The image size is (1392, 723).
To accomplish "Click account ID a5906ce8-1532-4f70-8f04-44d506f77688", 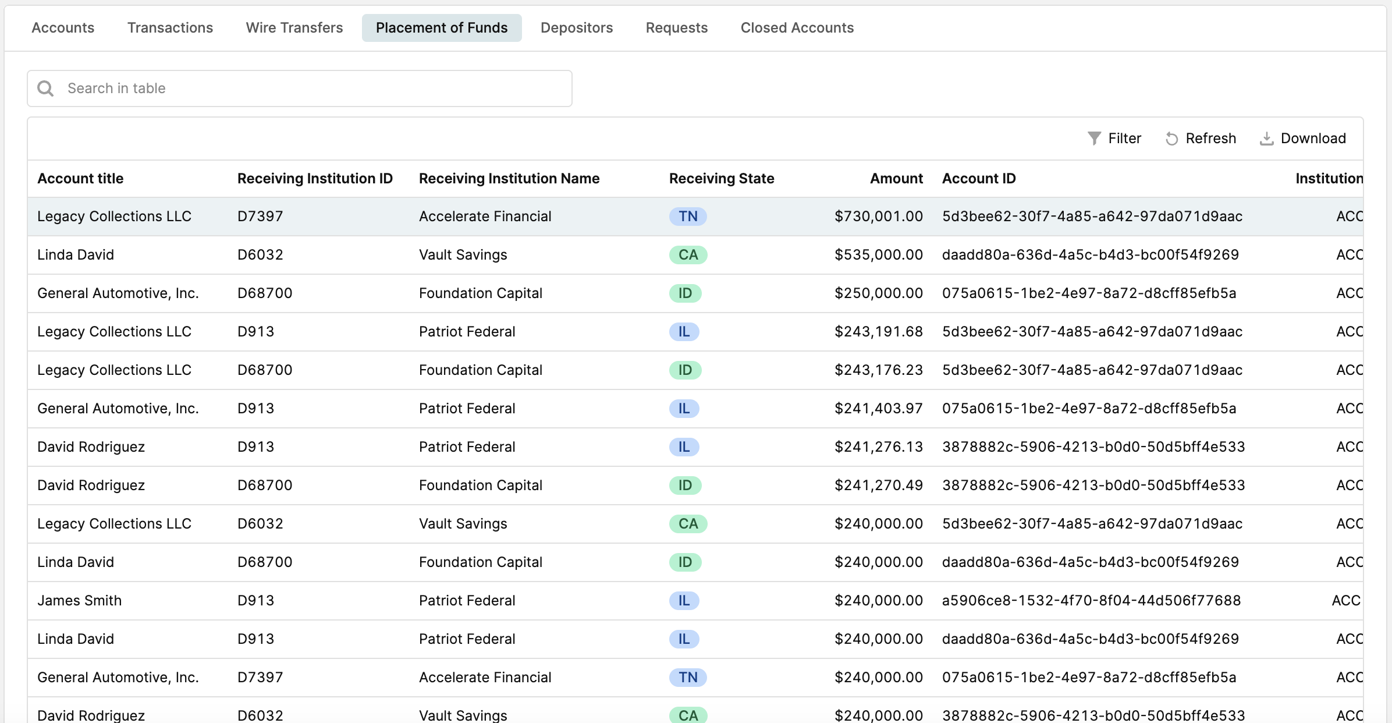I will tap(1091, 601).
